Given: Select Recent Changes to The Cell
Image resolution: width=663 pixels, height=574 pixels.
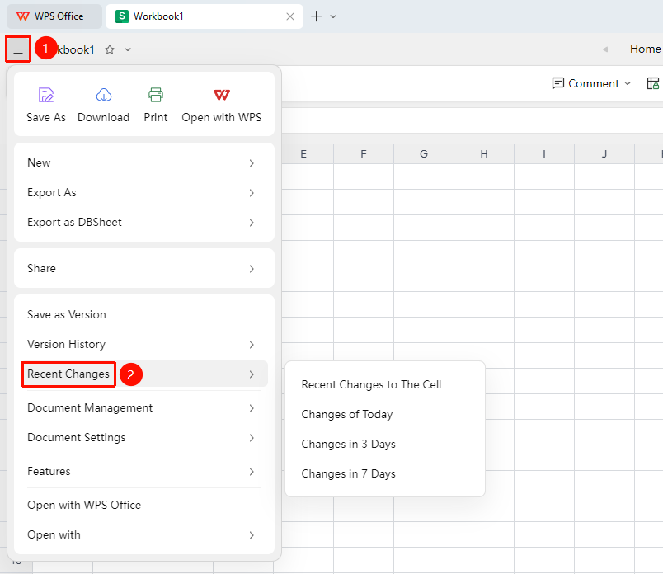Looking at the screenshot, I should point(385,384).
